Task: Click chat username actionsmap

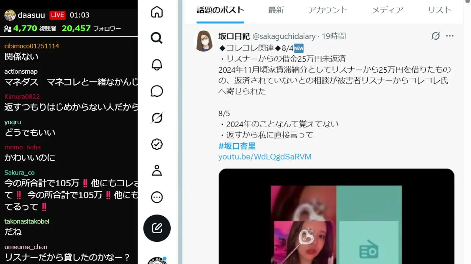Action: pos(21,71)
